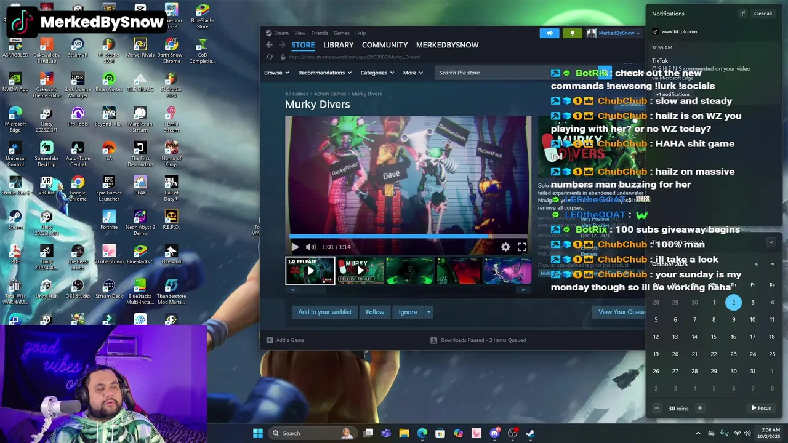Collapse the calendar with the chevron
This screenshot has height=443, width=788.
point(771,242)
